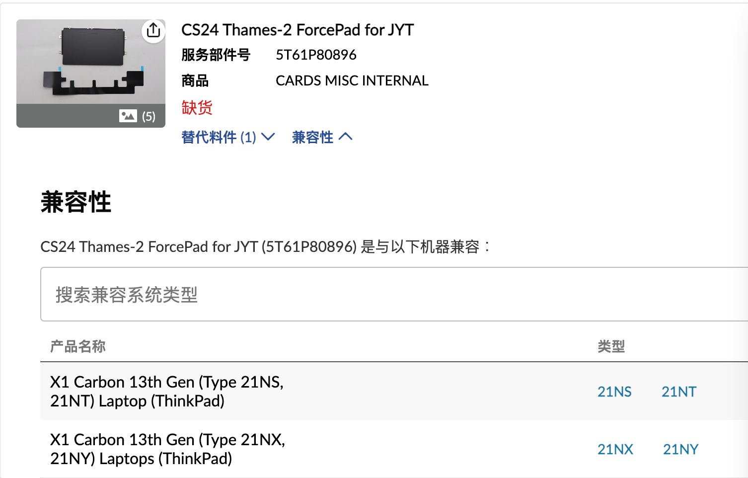Follow the 21NX type link
The height and width of the screenshot is (478, 748).
pos(615,449)
